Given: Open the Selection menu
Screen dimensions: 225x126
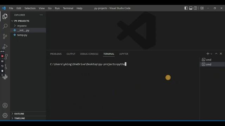Looking at the screenshot, I should point(30,8).
